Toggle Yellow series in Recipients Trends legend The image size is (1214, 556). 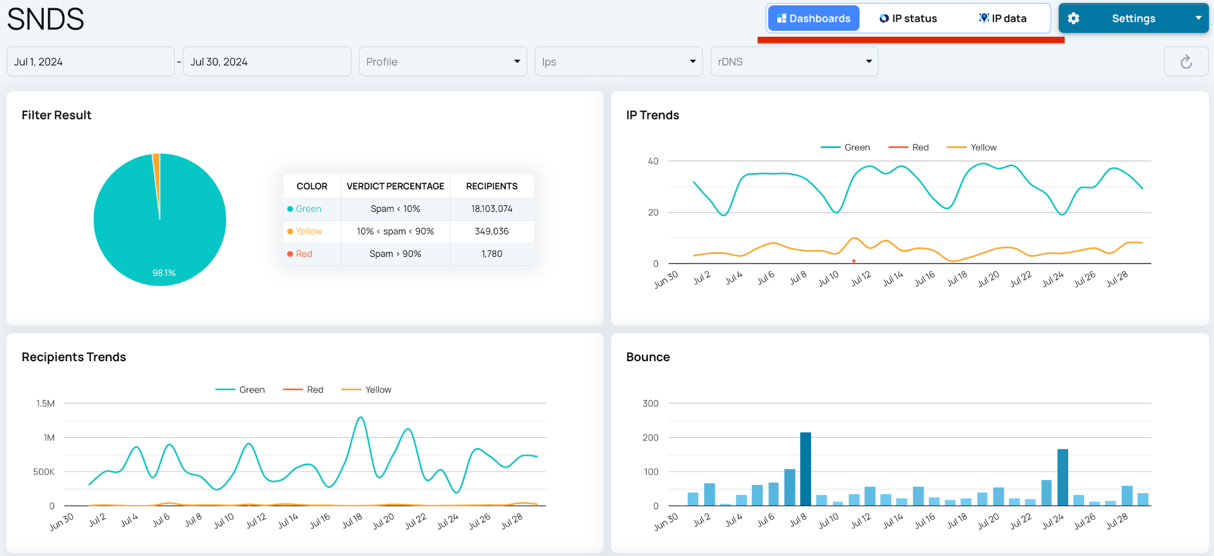pos(366,390)
